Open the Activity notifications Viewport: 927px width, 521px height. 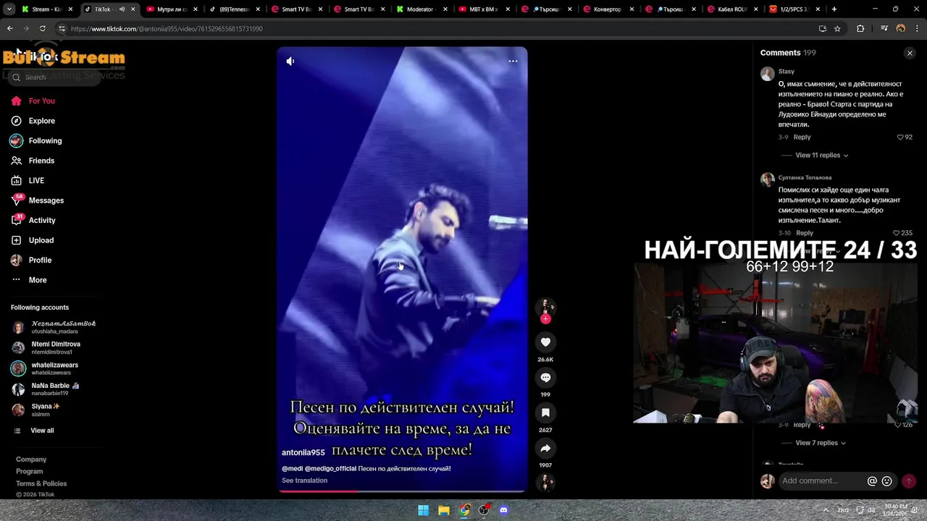33,220
